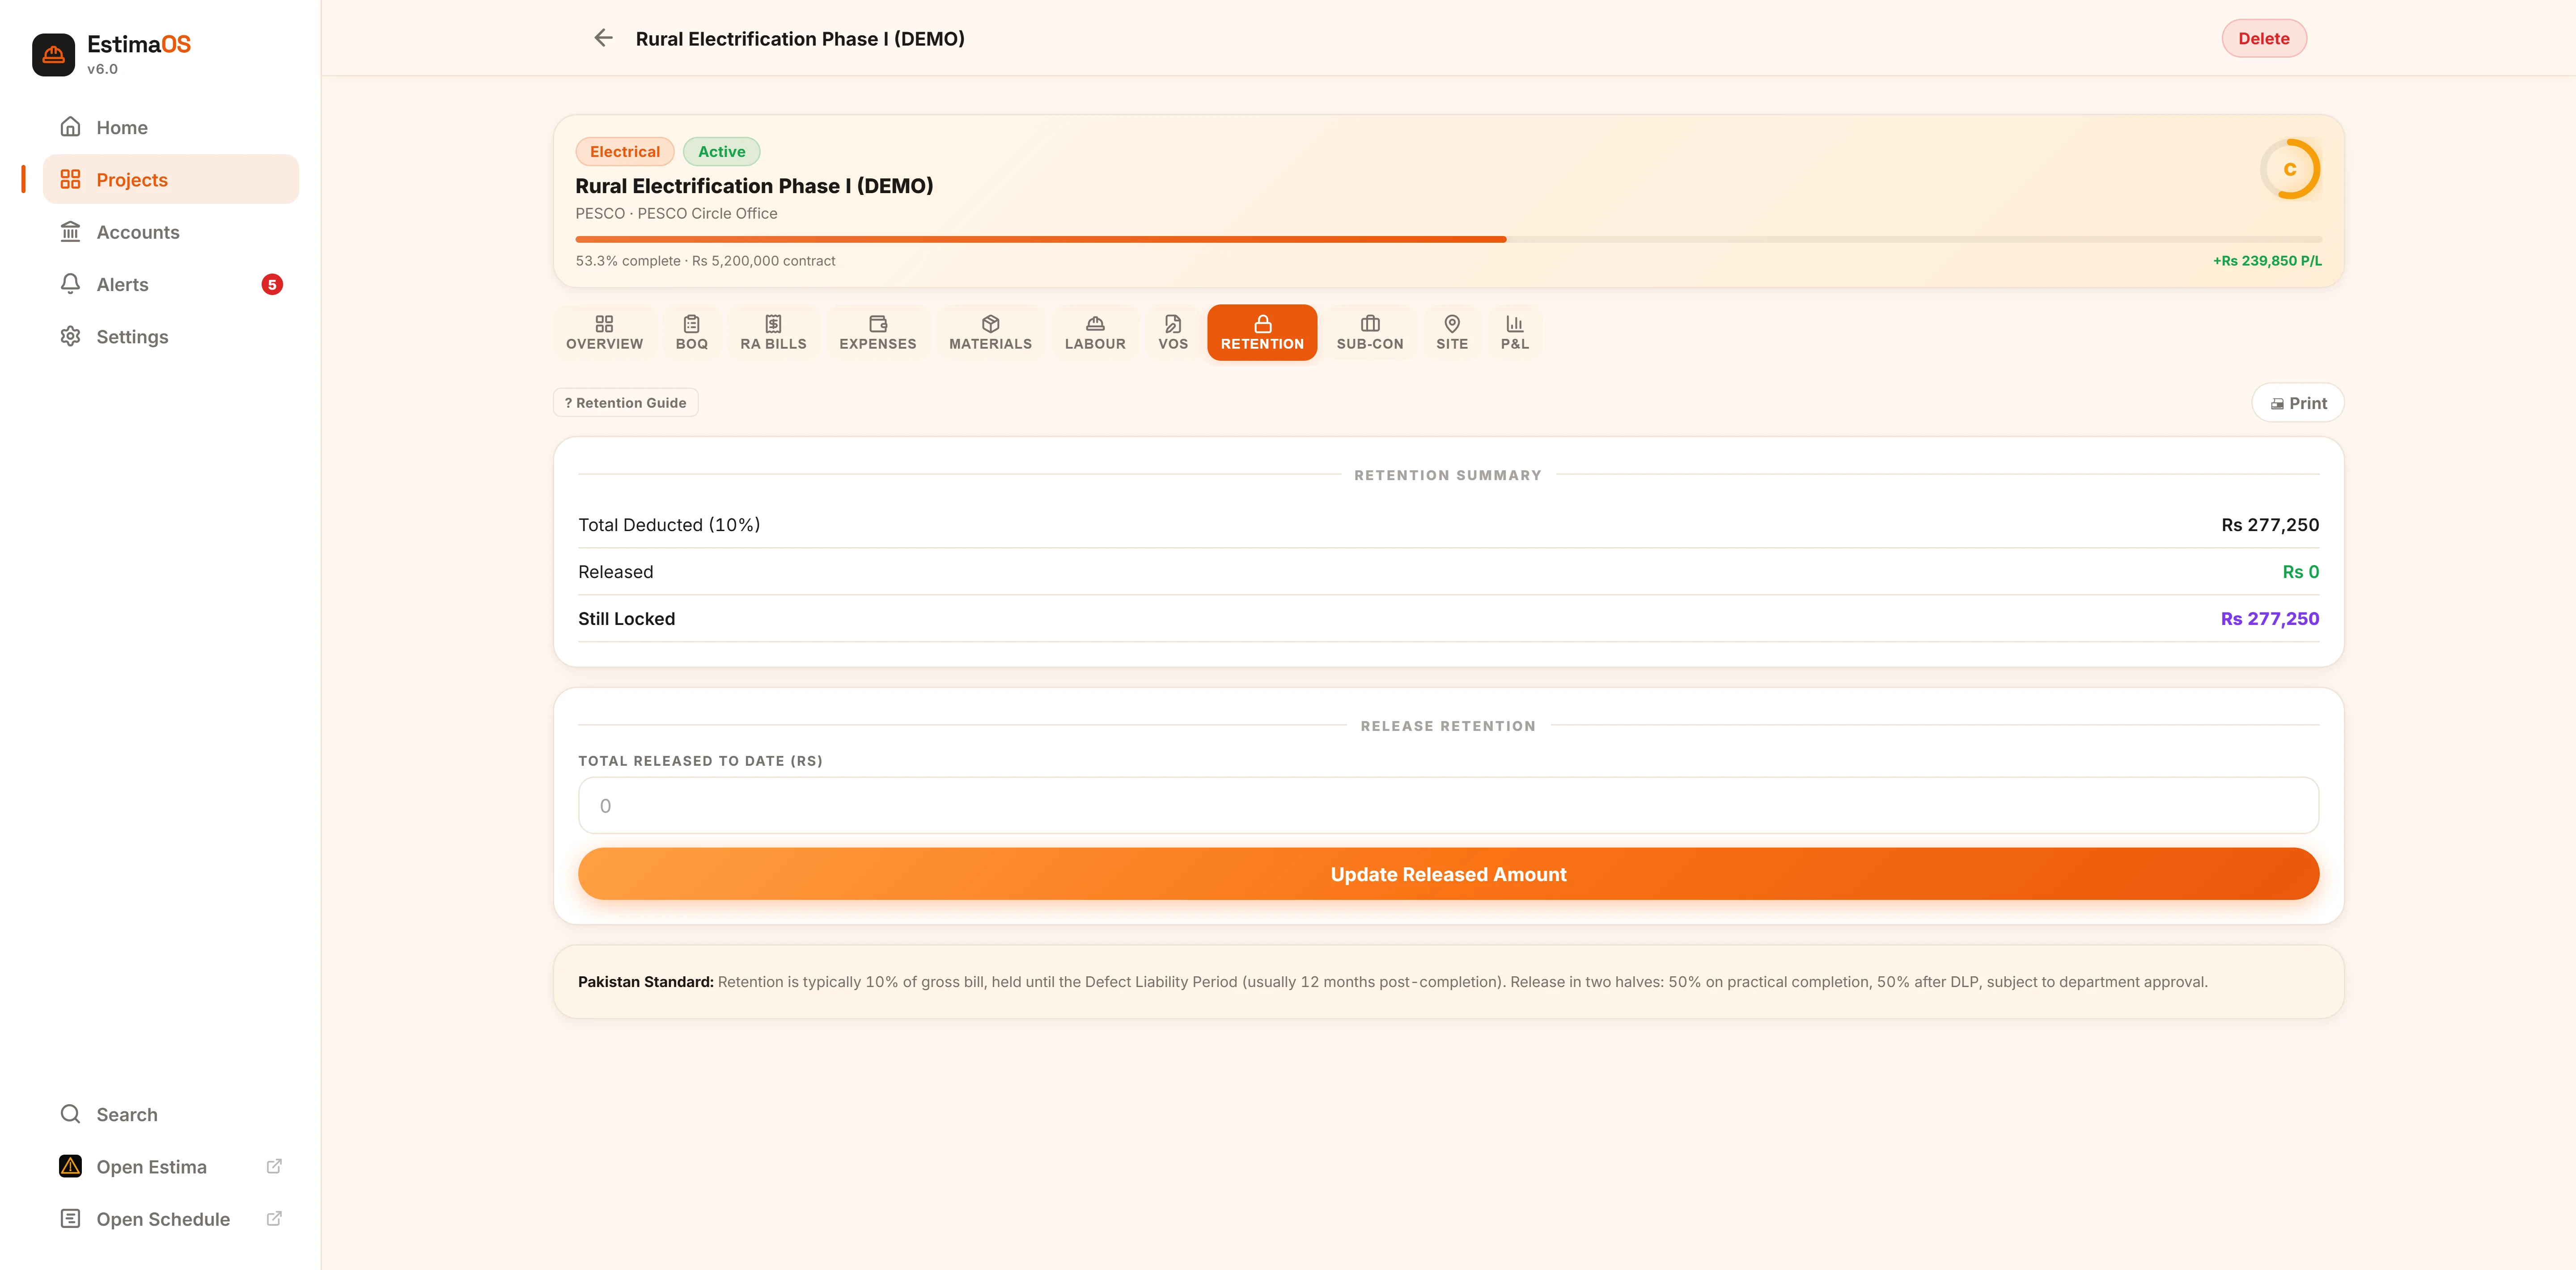2576x1270 pixels.
Task: Click the alerts badge showing 5
Action: tap(272, 285)
